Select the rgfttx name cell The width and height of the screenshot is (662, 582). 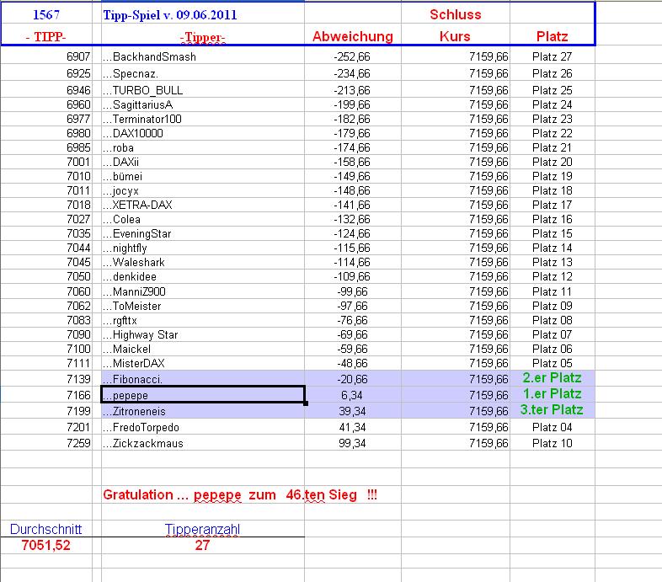pyautogui.click(x=203, y=320)
